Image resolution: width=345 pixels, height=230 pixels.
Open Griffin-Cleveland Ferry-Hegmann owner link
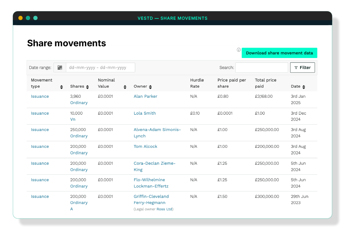pyautogui.click(x=151, y=199)
